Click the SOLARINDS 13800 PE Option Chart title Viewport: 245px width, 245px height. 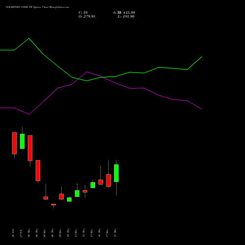pos(37,7)
